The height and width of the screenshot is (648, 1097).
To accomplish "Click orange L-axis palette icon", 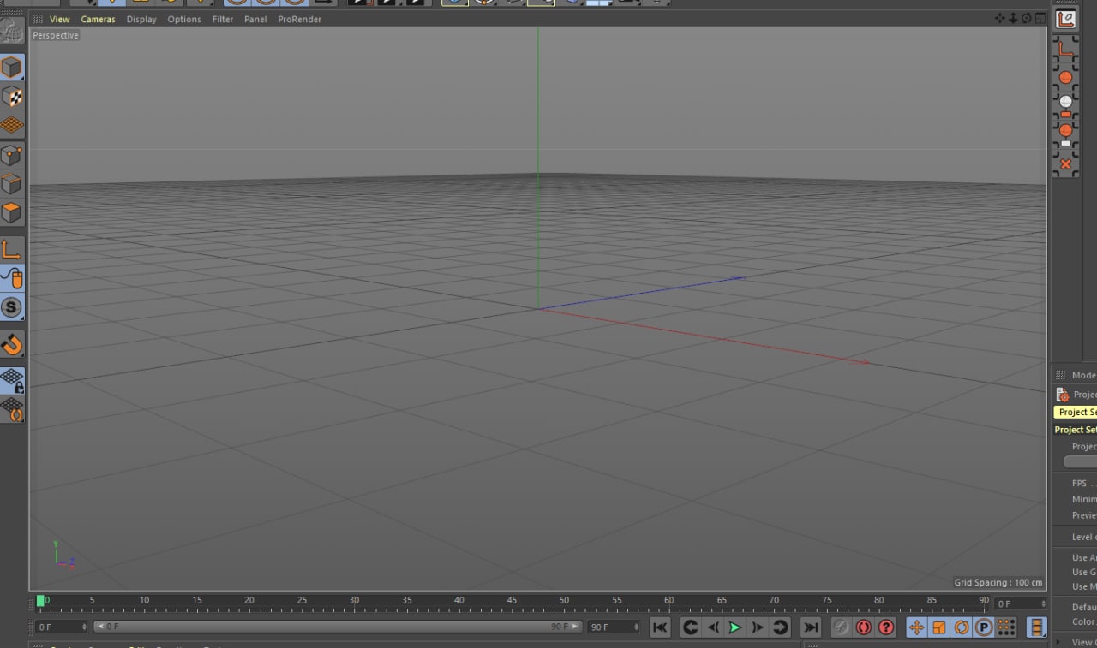I will point(1065,50).
